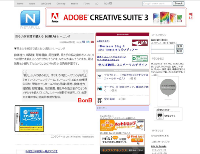Open the グーグル 対 伝統メディア entry
200x154 pixels.
click(x=126, y=89)
